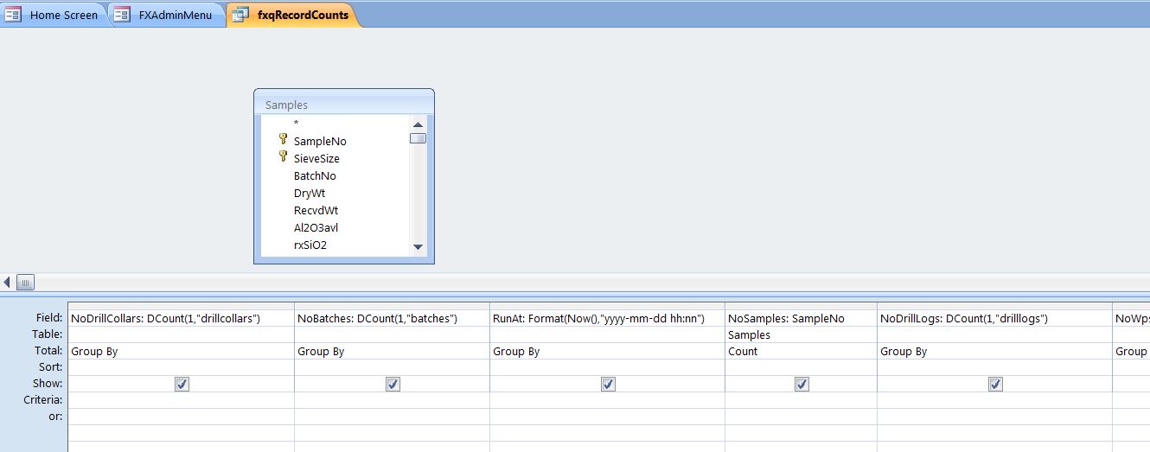Screen dimensions: 1150x452
Task: Click the NoDrillLogs DCount Field cell
Action: coord(994,318)
